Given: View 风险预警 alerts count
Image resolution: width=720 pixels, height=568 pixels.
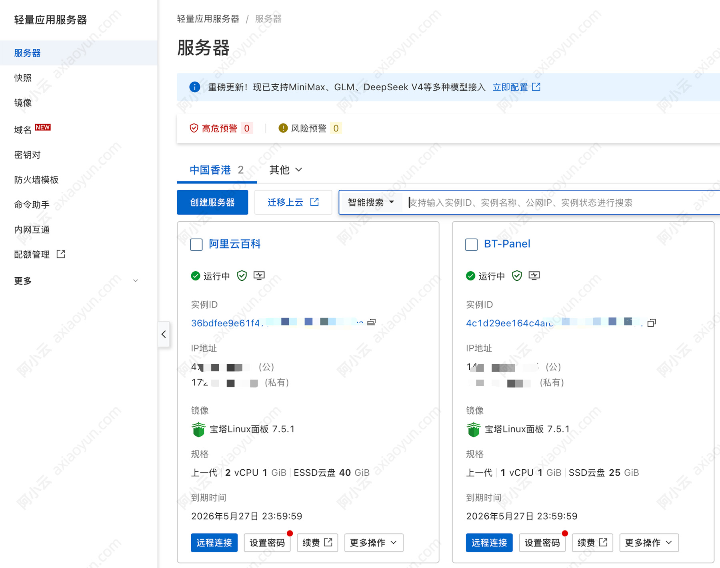Looking at the screenshot, I should pos(336,128).
